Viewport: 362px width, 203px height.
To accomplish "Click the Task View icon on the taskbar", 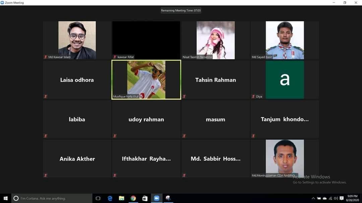I will click(x=98, y=198).
